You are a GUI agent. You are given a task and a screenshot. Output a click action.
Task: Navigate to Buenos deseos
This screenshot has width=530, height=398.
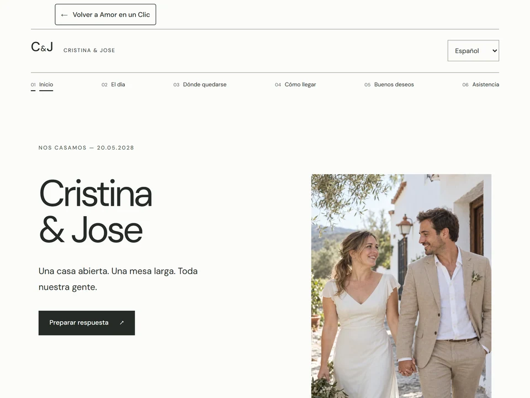394,85
